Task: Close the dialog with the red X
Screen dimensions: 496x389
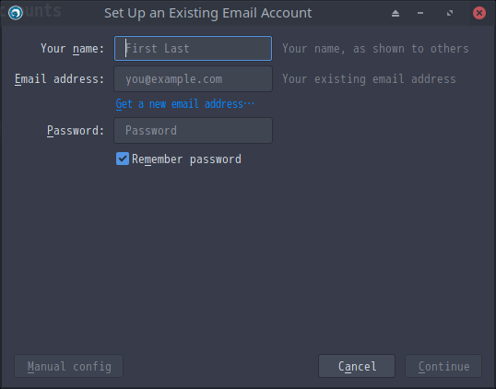Action: click(x=479, y=13)
